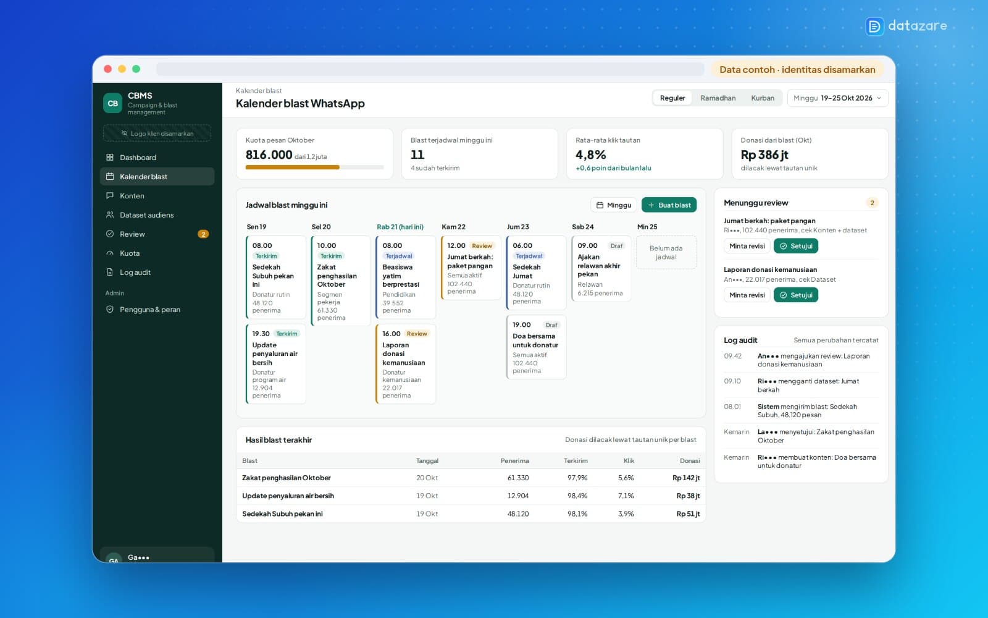The image size is (988, 618).
Task: Click the Update penyaluran air bersih table row
Action: (x=471, y=496)
